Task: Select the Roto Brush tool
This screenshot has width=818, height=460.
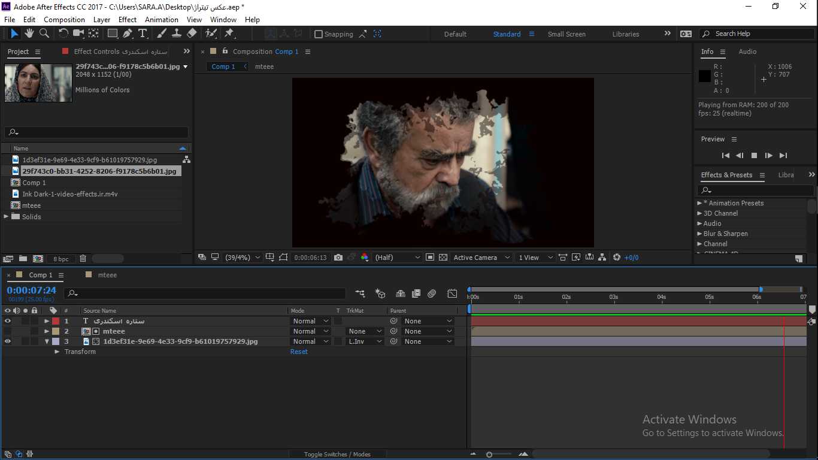Action: tap(211, 34)
